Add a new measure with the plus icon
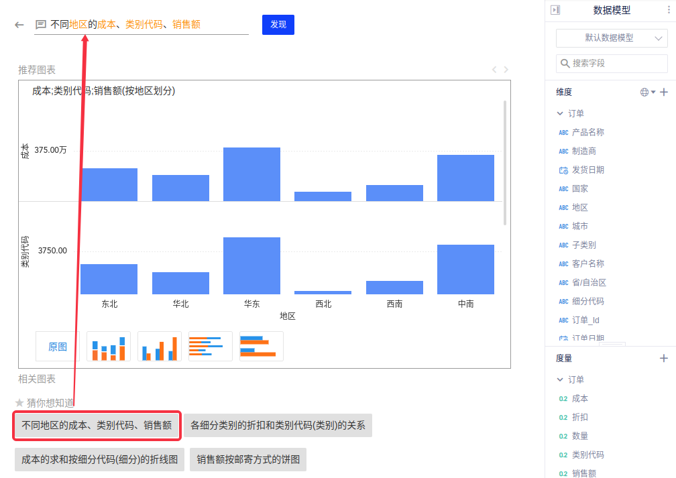The width and height of the screenshot is (676, 478). (664, 358)
